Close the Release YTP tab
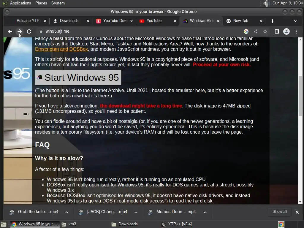Image resolution: width=304 pixels, height=228 pixels. pyautogui.click(x=45, y=21)
